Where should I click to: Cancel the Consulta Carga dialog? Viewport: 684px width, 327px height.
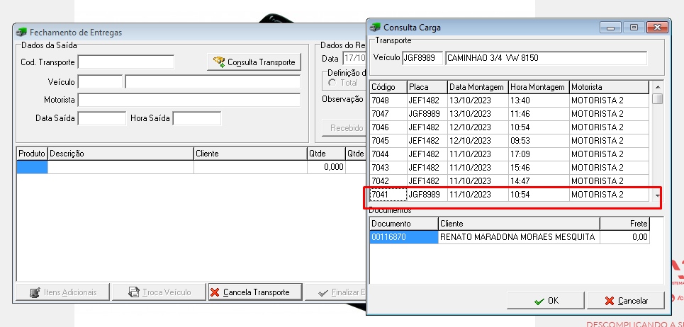(626, 300)
